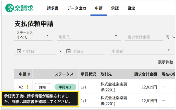Screen dimensions: 176x110
Task: Click the 1/1 value in the second row
Action: click(x=84, y=101)
